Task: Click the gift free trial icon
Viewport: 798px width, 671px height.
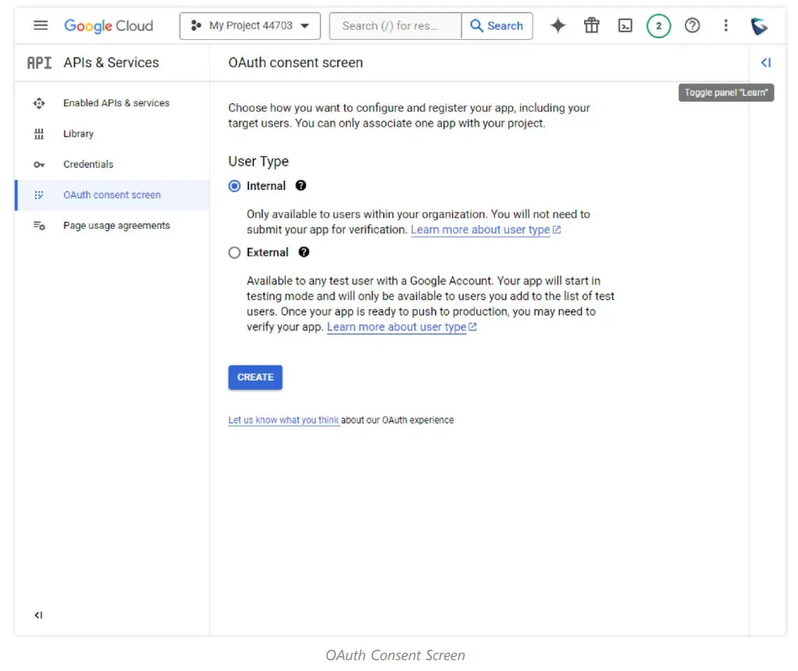Action: coord(591,26)
